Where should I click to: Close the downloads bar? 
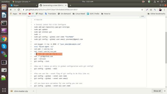[x=165, y=91]
